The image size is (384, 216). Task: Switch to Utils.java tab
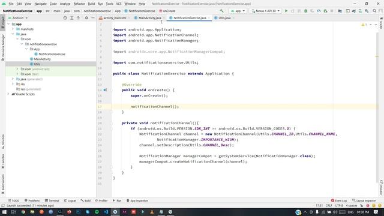224,18
